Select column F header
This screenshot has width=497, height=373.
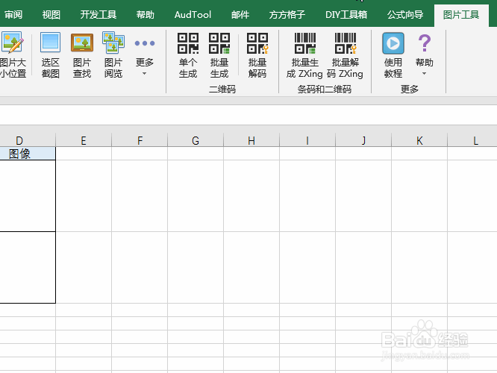(x=140, y=140)
